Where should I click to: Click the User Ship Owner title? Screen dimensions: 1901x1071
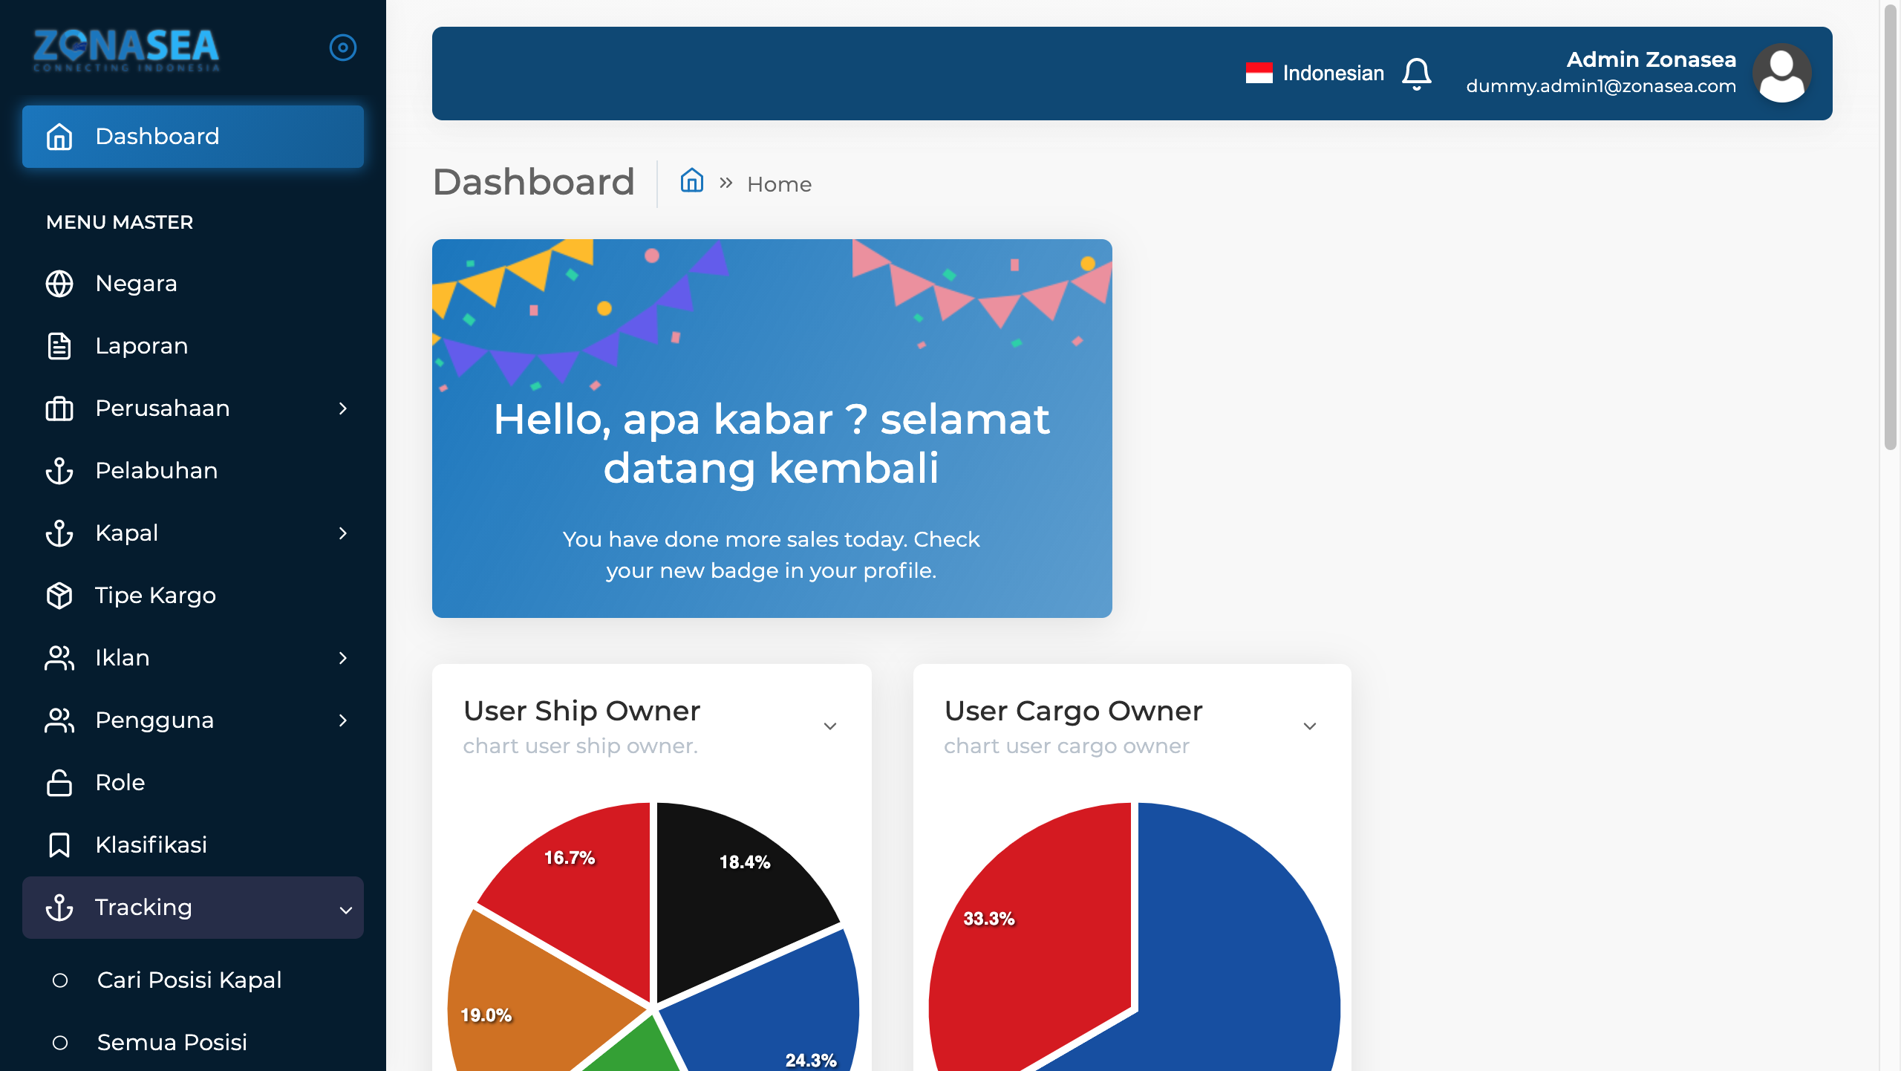[581, 711]
